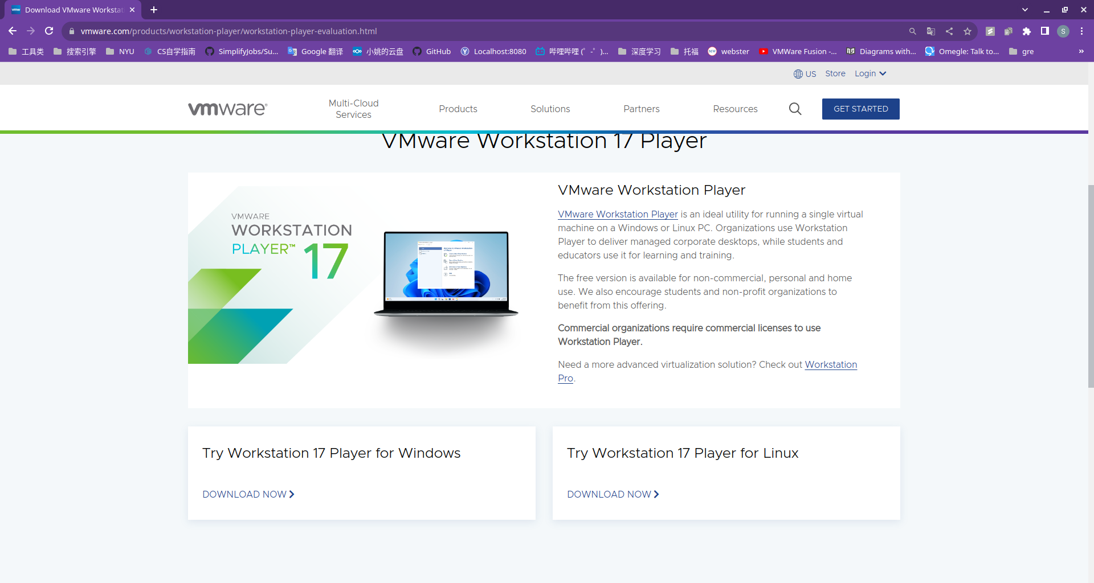Open the VMWare Fusion YouTube bookmark

(798, 51)
